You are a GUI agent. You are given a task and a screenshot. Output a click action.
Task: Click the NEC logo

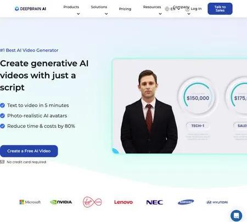[155, 202]
